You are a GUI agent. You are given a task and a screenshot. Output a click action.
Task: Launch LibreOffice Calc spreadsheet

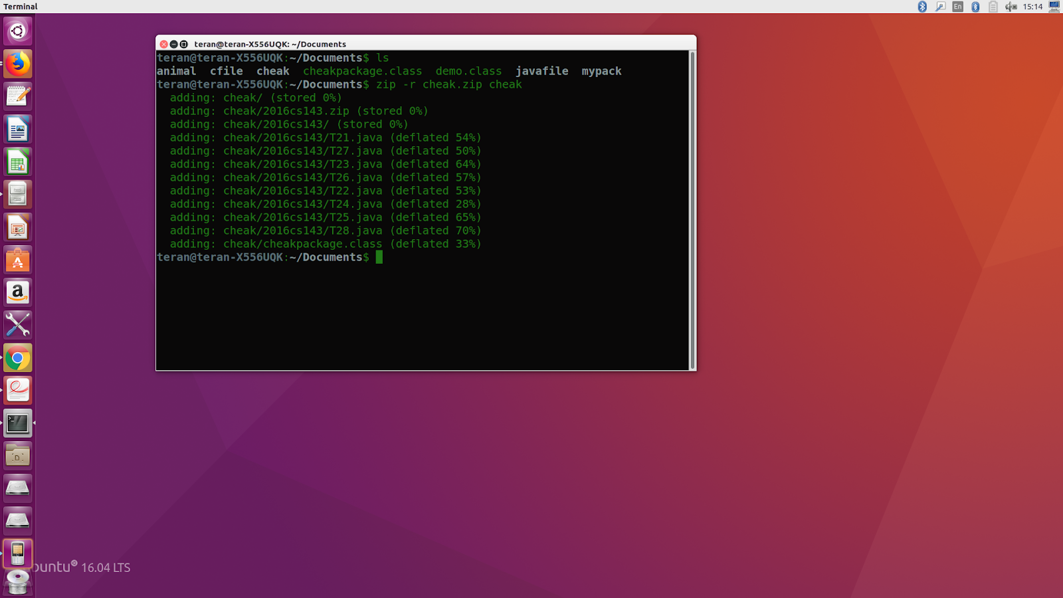coord(18,161)
